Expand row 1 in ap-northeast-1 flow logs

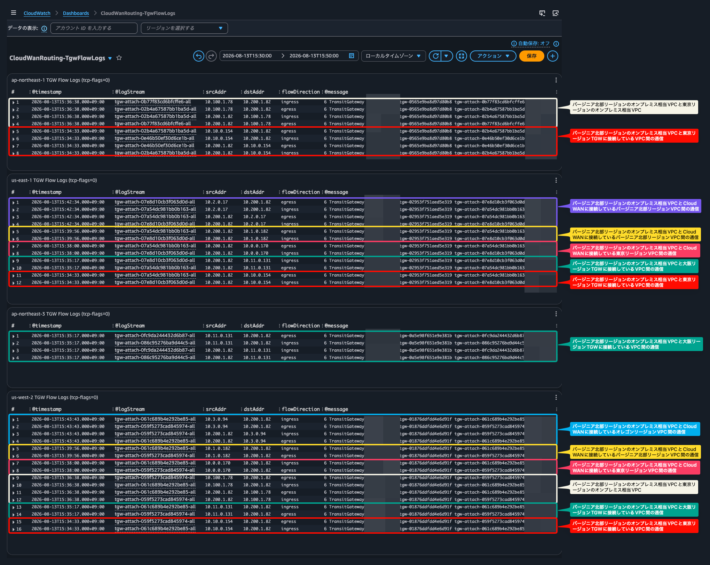pos(14,103)
